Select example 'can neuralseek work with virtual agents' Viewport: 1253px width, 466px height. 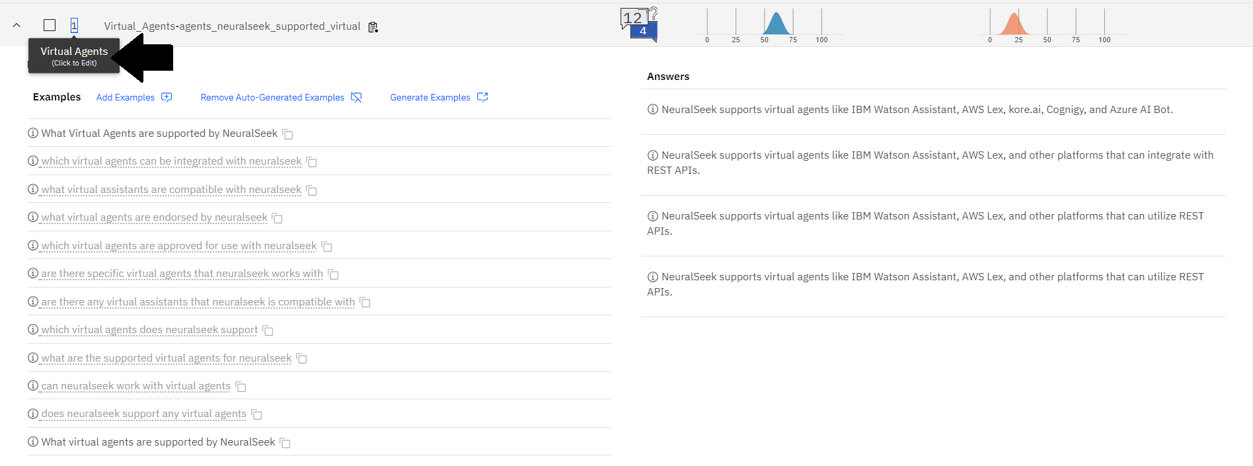tap(136, 385)
